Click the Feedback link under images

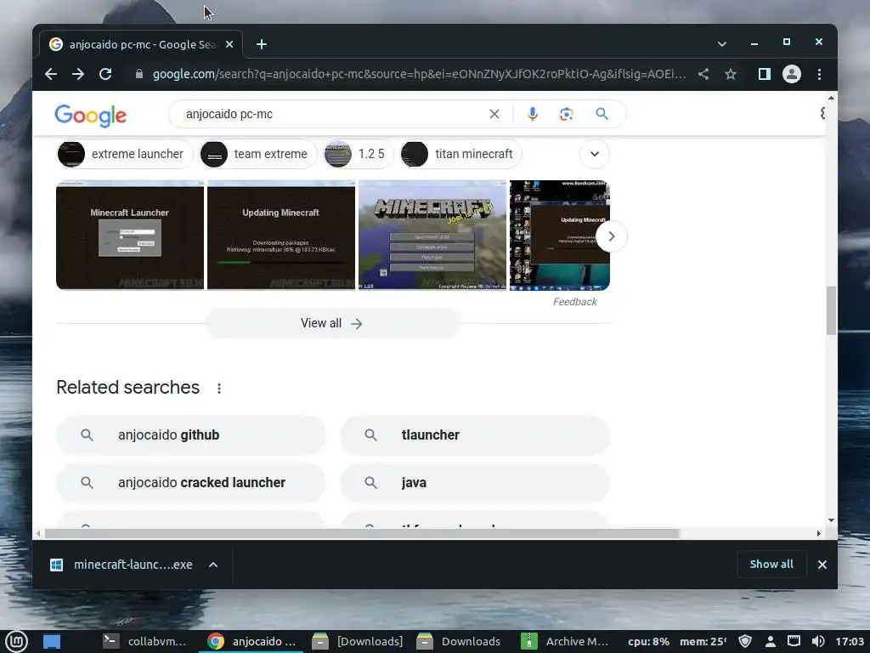pyautogui.click(x=575, y=302)
